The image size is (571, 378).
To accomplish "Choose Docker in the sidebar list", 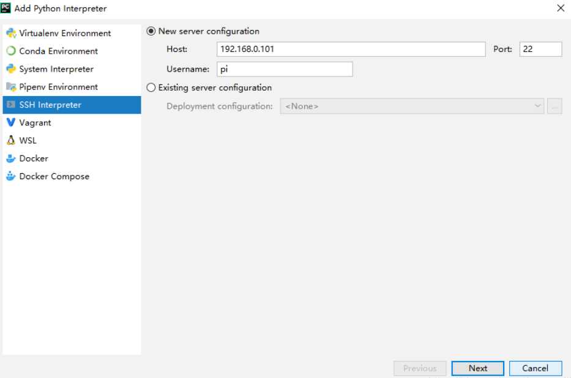I will 72,158.
